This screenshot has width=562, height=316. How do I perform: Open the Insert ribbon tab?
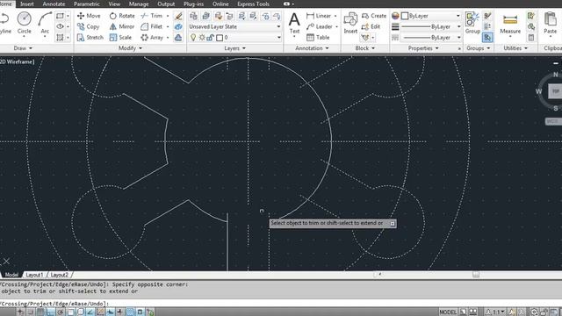27,4
